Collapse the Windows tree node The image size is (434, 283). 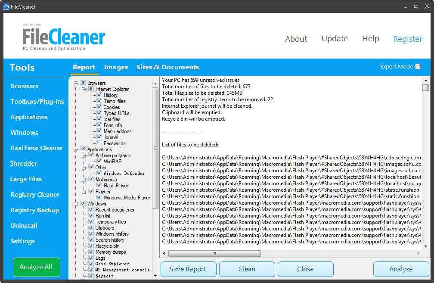click(77, 203)
